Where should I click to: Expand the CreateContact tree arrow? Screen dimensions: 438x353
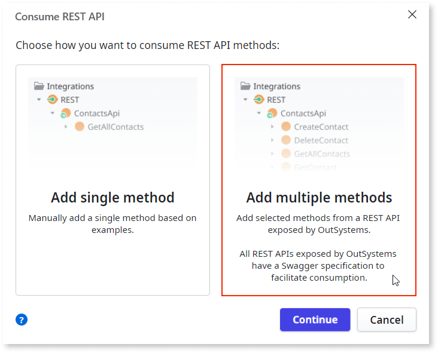pos(272,127)
